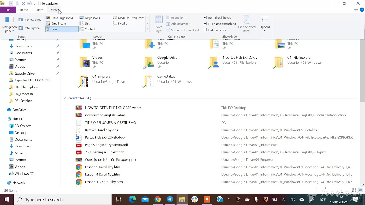This screenshot has width=365, height=205.
Task: Open Task View on taskbar
Action: pyautogui.click(x=119, y=200)
